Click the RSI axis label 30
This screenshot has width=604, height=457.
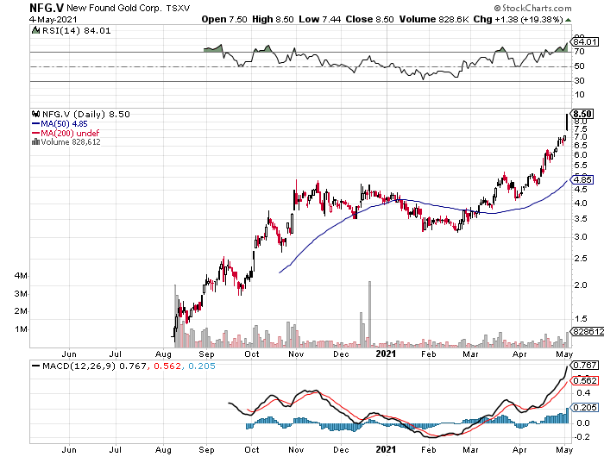coord(579,81)
